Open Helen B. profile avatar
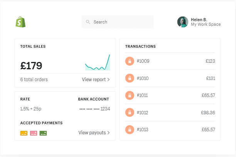This screenshot has width=236, height=157. pyautogui.click(x=183, y=22)
